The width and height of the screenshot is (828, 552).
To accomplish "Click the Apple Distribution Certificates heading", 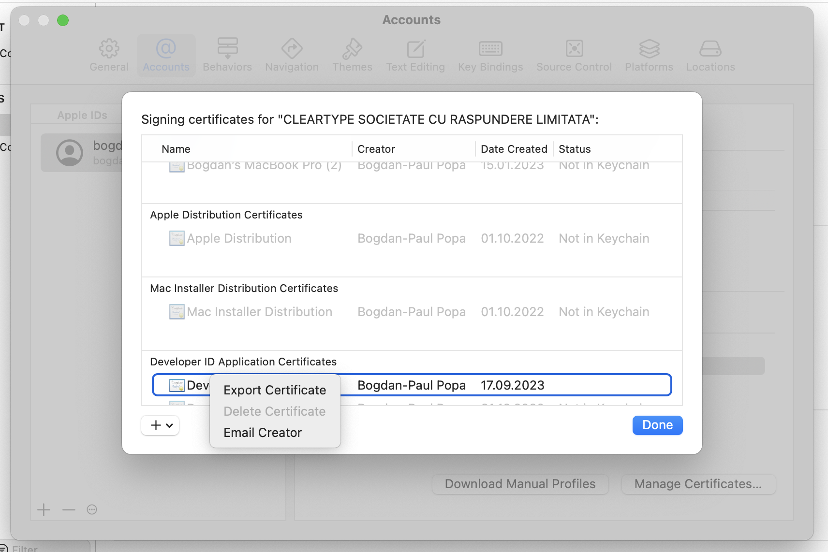I will coord(226,215).
